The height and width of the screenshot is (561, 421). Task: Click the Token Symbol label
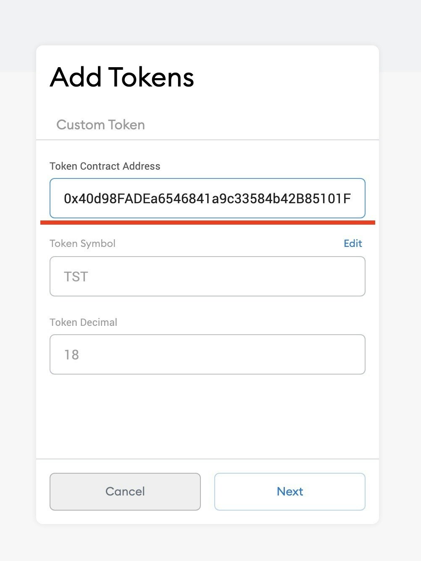82,244
